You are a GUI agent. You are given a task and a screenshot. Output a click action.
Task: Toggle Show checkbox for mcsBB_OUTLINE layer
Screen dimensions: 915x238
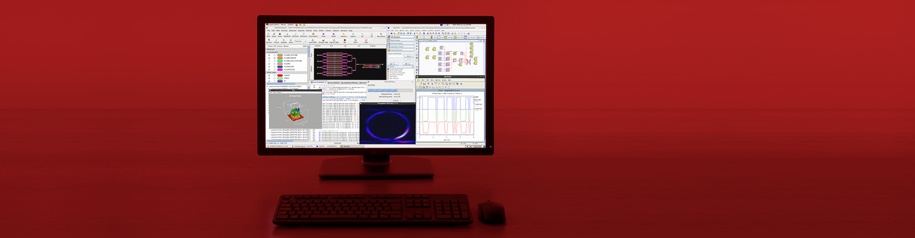(x=269, y=55)
